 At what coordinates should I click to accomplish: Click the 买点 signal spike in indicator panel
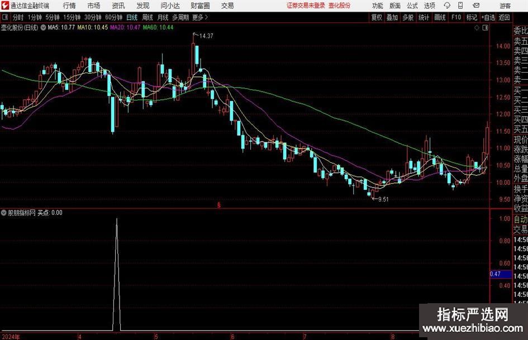[x=117, y=274]
